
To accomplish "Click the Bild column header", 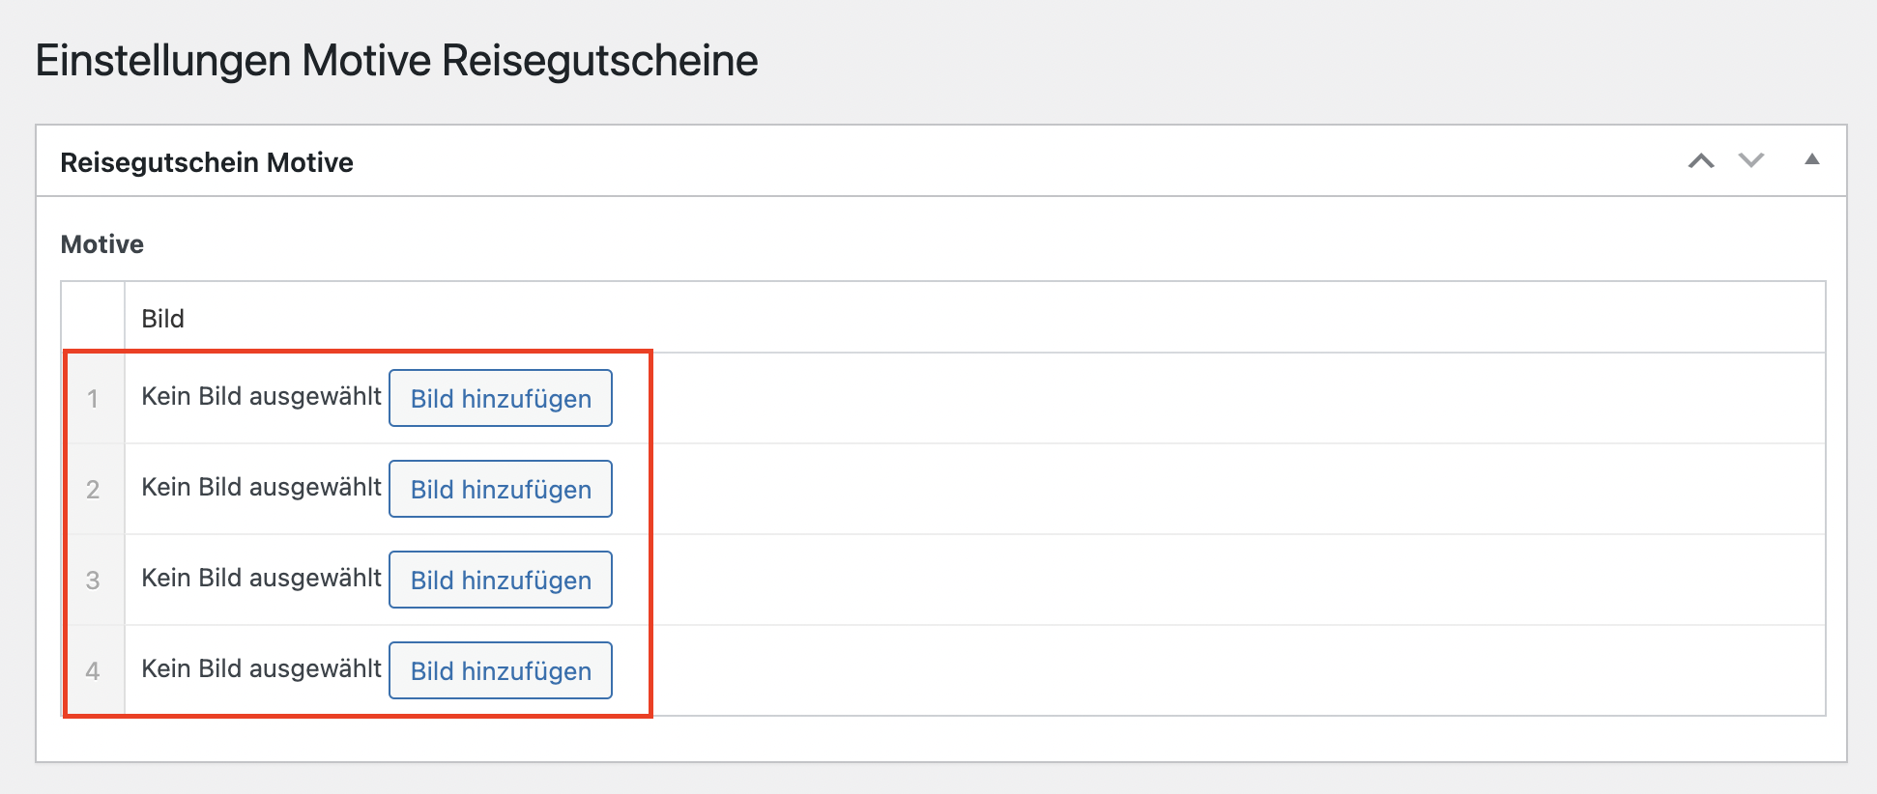I will (162, 319).
